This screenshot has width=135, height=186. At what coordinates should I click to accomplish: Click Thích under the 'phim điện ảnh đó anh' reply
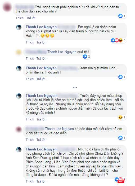tap(30, 79)
